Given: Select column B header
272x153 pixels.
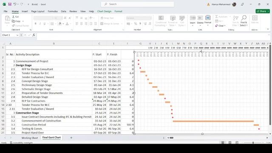Looking at the screenshot, I should pyautogui.click(x=54, y=43).
